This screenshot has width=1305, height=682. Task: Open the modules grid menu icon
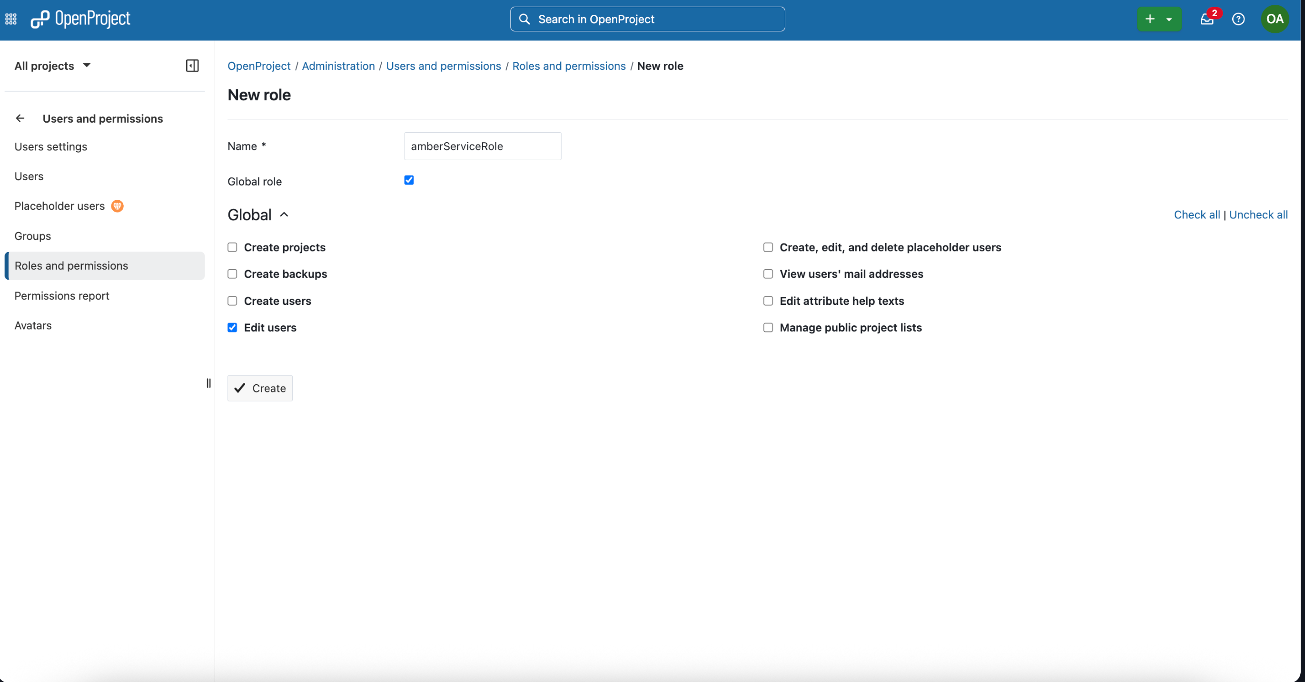(x=10, y=19)
